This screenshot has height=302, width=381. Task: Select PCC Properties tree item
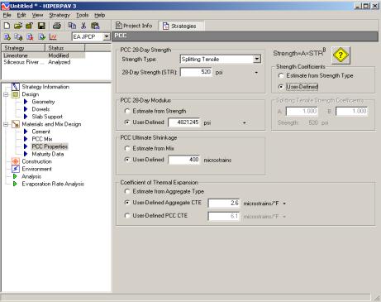[50, 146]
